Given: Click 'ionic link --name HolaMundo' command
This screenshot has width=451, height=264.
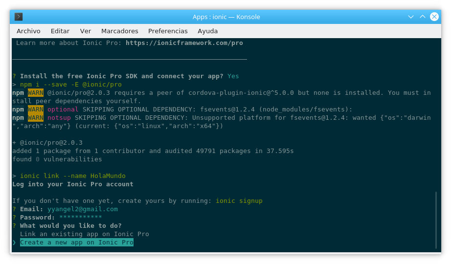Looking at the screenshot, I should click(73, 176).
